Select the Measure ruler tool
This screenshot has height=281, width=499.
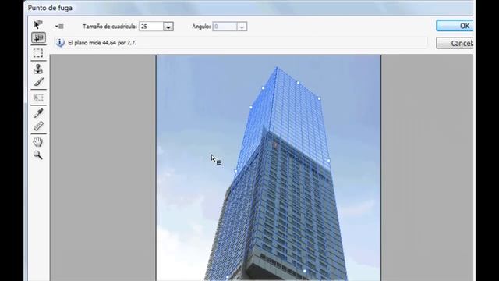point(38,126)
